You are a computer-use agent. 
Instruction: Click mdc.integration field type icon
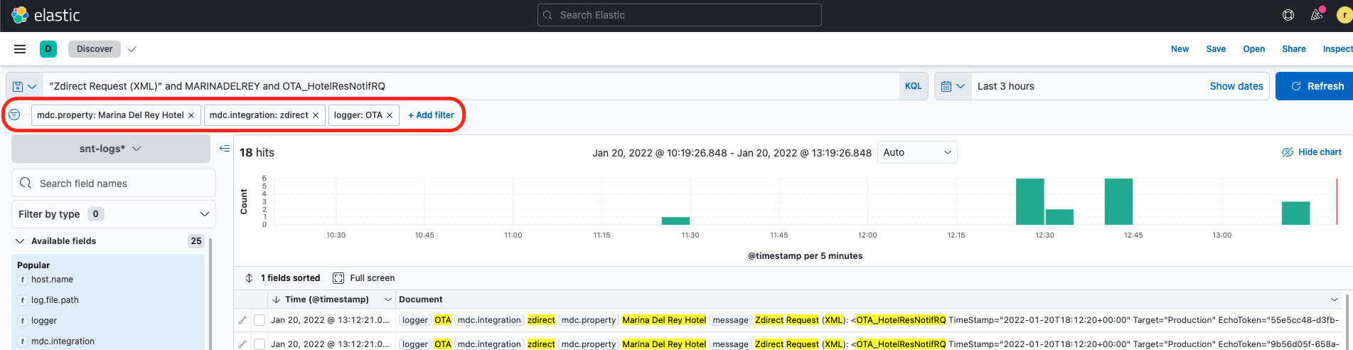(x=23, y=341)
